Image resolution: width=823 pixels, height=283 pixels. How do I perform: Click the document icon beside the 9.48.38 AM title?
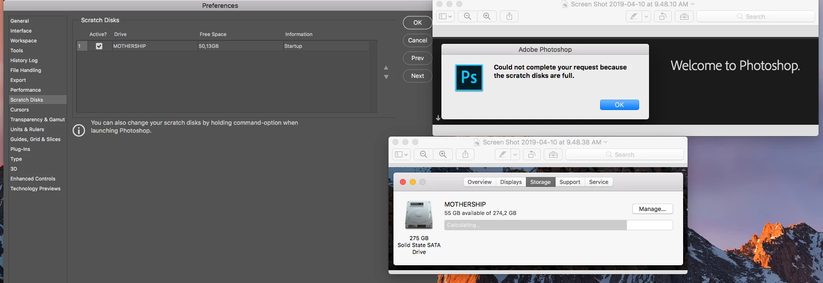(477, 142)
